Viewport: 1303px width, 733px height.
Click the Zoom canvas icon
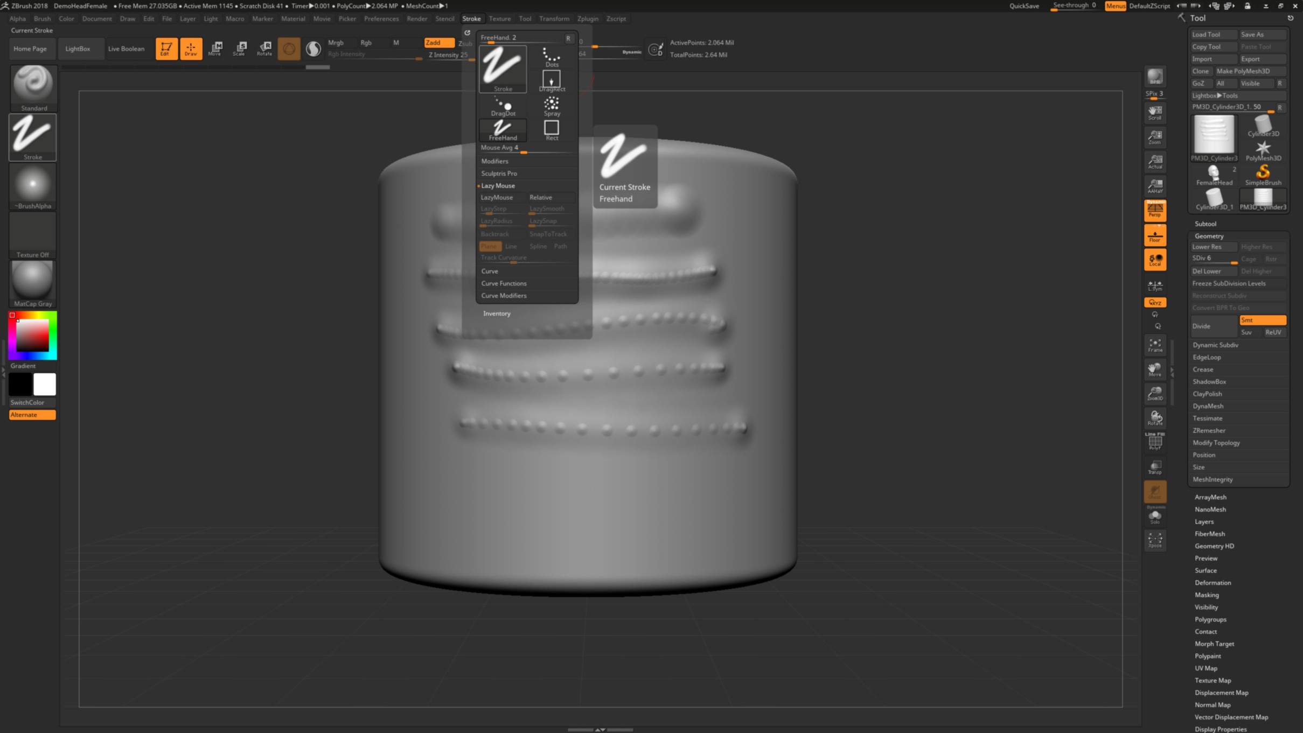(x=1155, y=137)
